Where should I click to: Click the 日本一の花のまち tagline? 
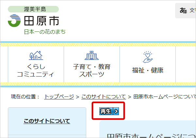click(45, 32)
